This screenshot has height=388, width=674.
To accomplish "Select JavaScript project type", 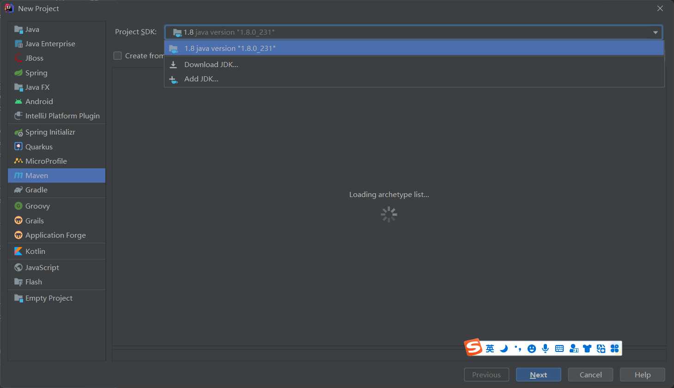I will pos(56,267).
